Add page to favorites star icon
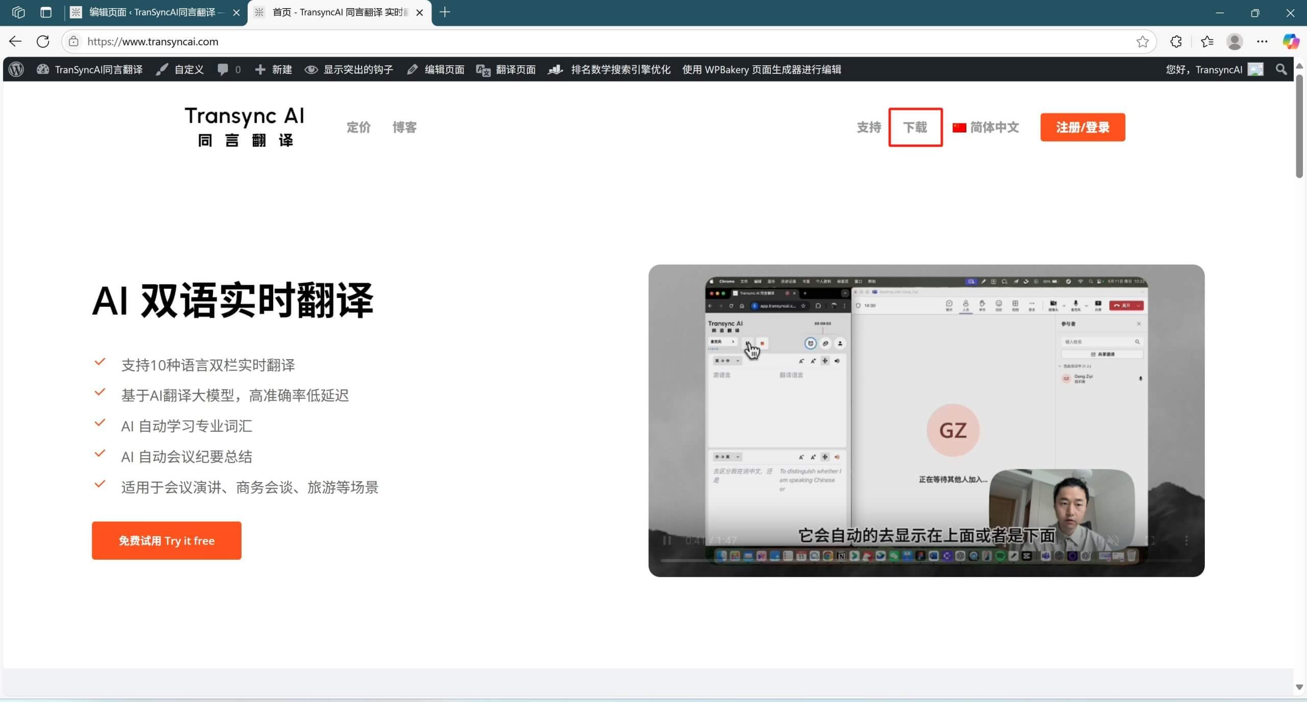 click(1143, 41)
